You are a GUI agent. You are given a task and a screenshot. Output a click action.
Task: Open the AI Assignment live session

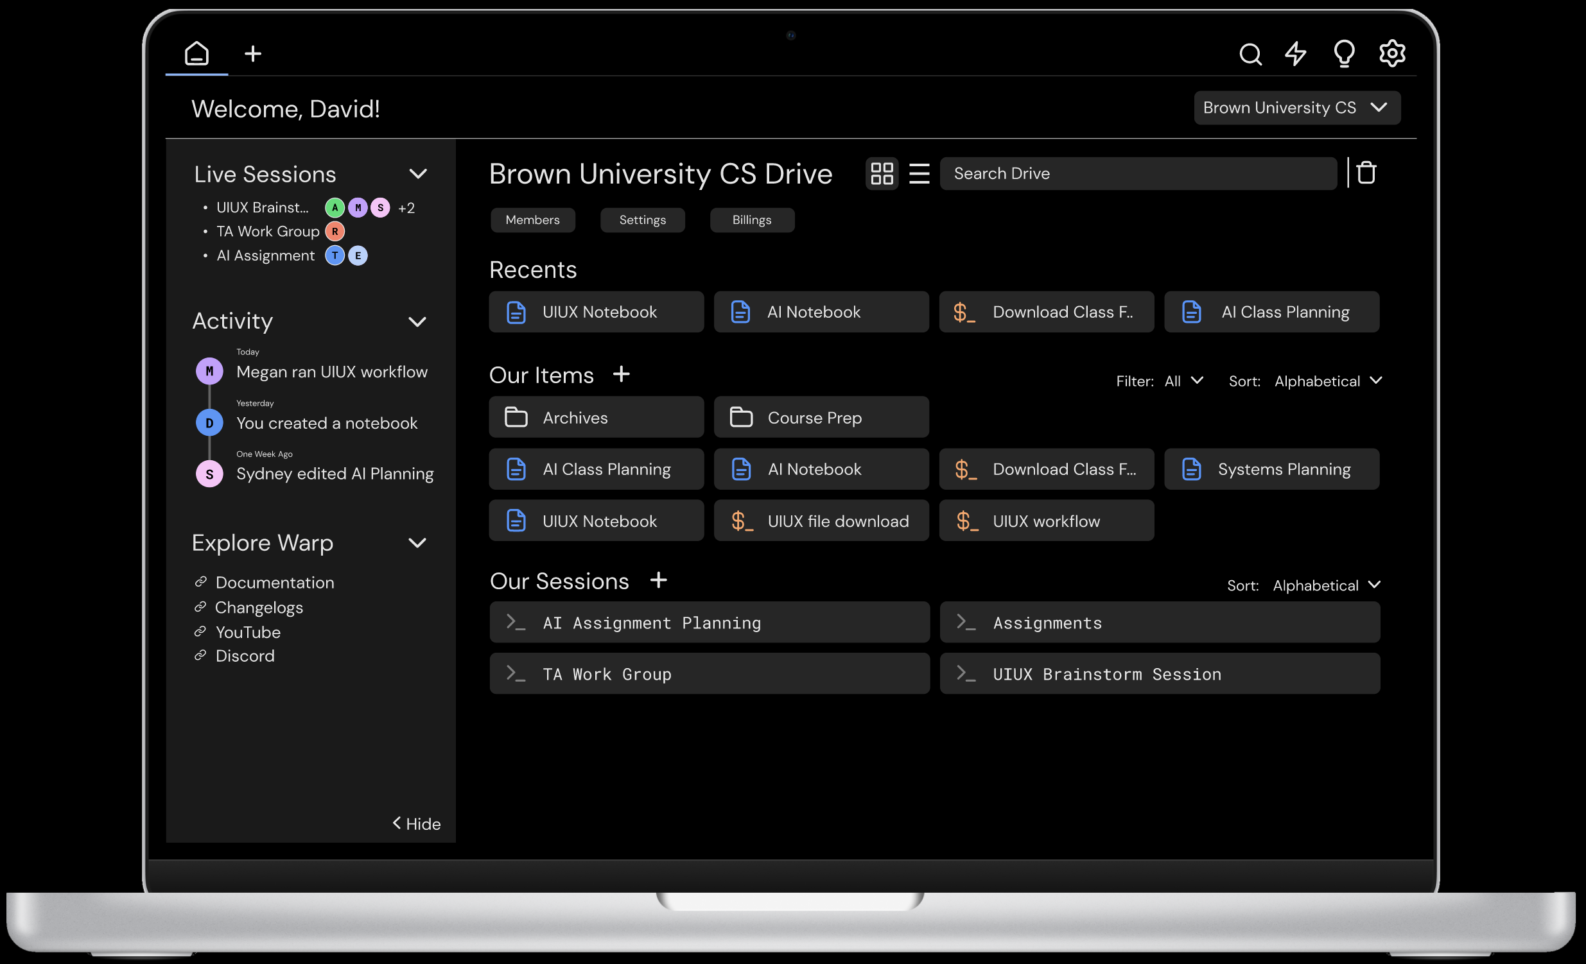click(x=266, y=255)
